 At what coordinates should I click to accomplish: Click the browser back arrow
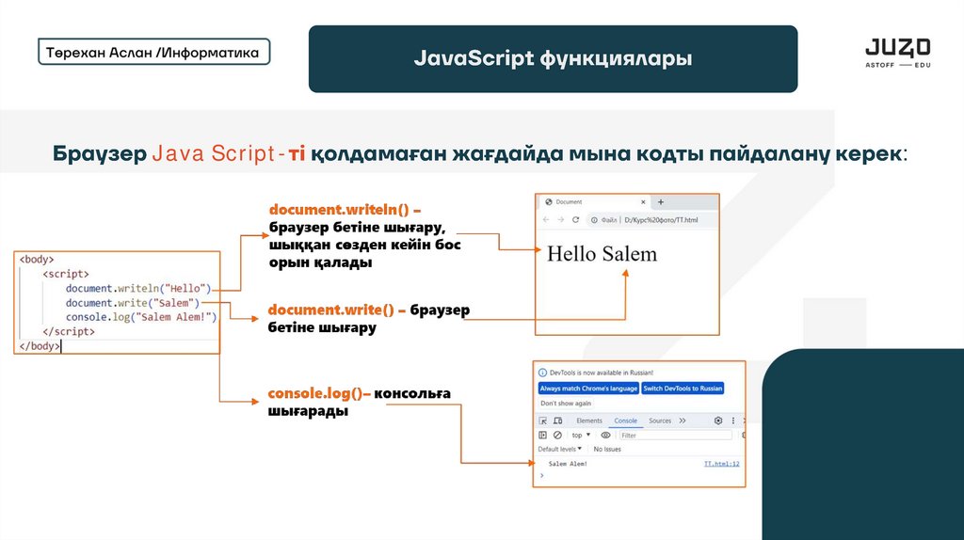[546, 219]
